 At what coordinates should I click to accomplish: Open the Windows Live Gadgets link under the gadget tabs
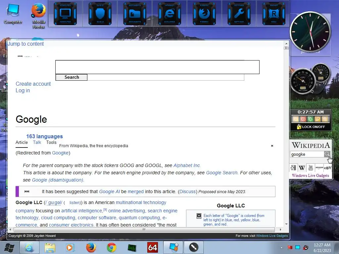point(311,175)
